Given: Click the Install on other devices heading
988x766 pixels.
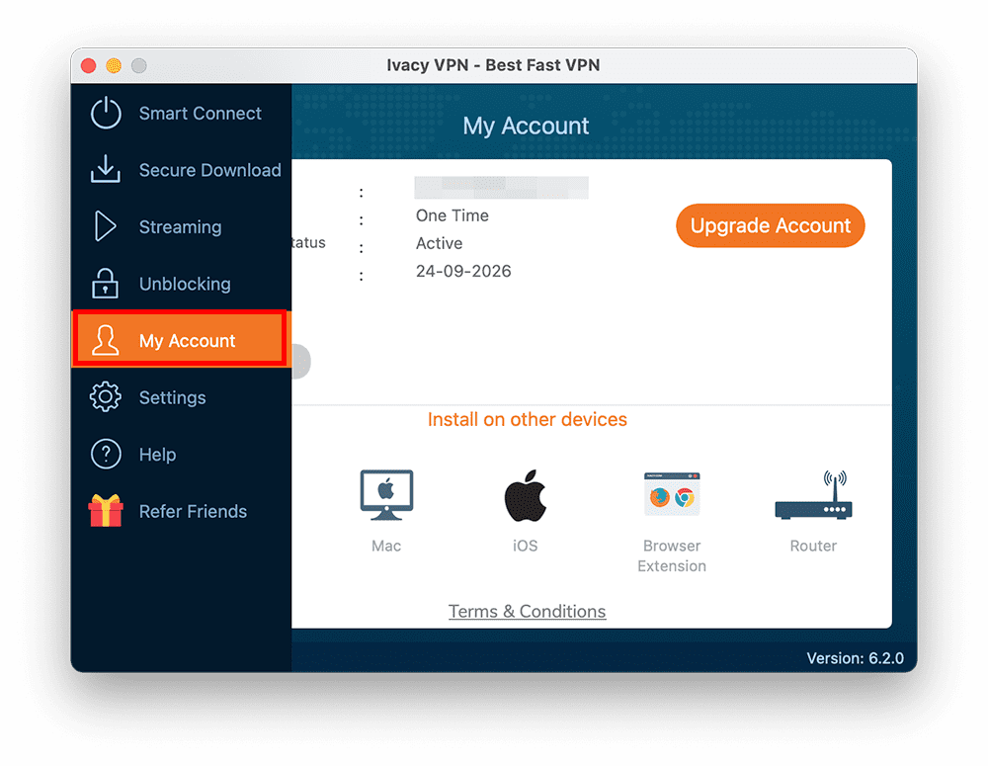Looking at the screenshot, I should pos(527,419).
